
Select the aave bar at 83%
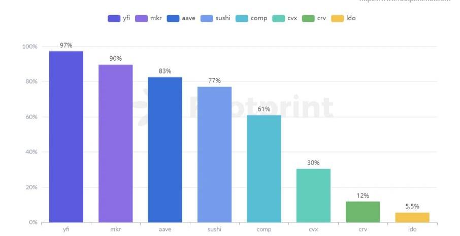coord(165,149)
